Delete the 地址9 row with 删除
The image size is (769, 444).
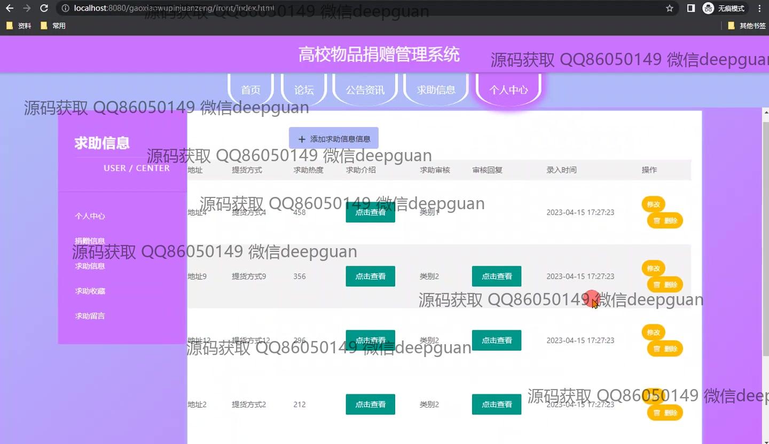[665, 284]
